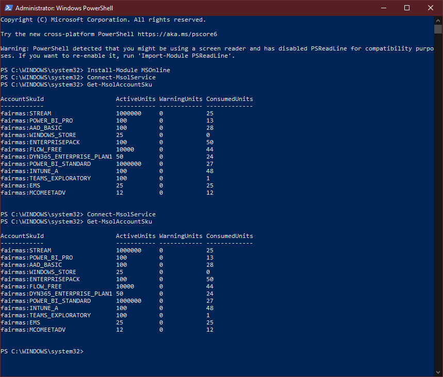
Task: Click ConsumedUnits 48 for INTUNE_A in first table
Action: (x=210, y=172)
